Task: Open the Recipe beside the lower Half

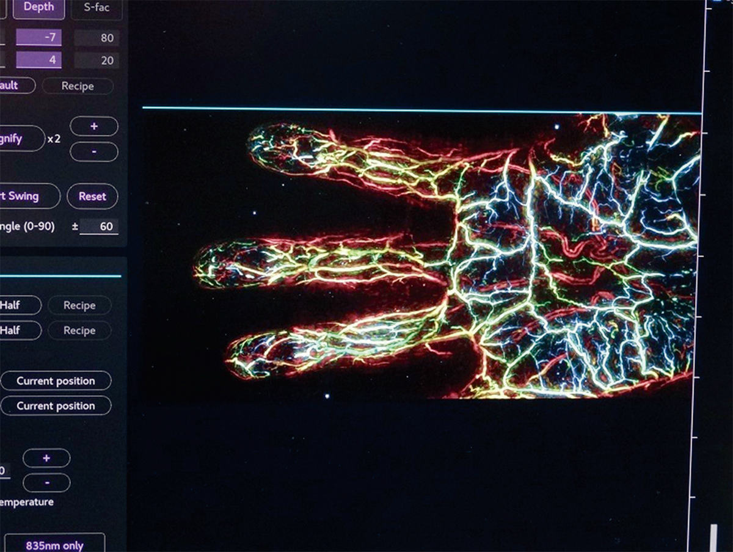Action: [x=79, y=330]
